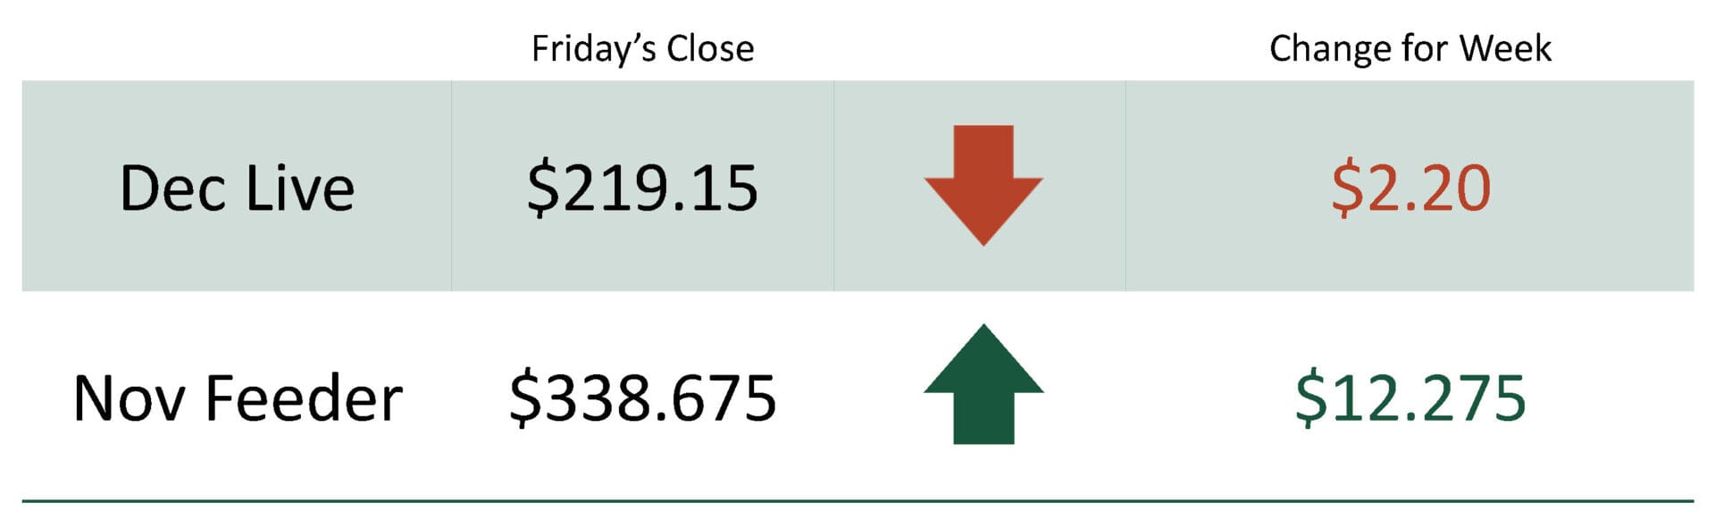Select the $338.675 closing price
Viewport: 1715px width, 528px height.
[642, 398]
